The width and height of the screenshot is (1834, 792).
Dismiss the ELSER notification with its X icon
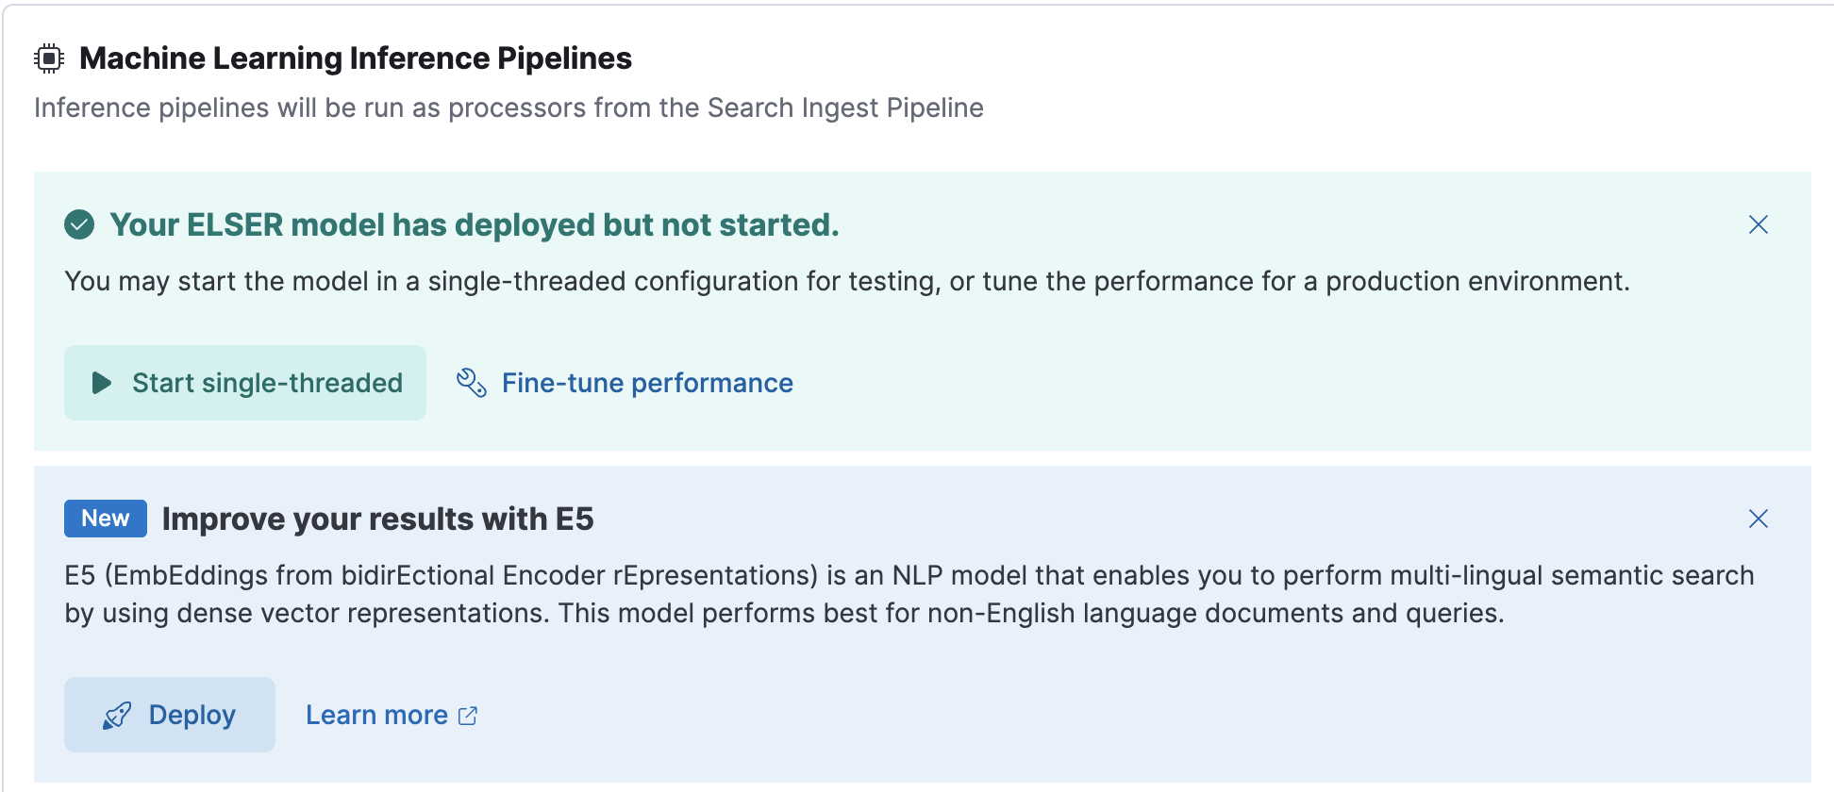tap(1759, 224)
